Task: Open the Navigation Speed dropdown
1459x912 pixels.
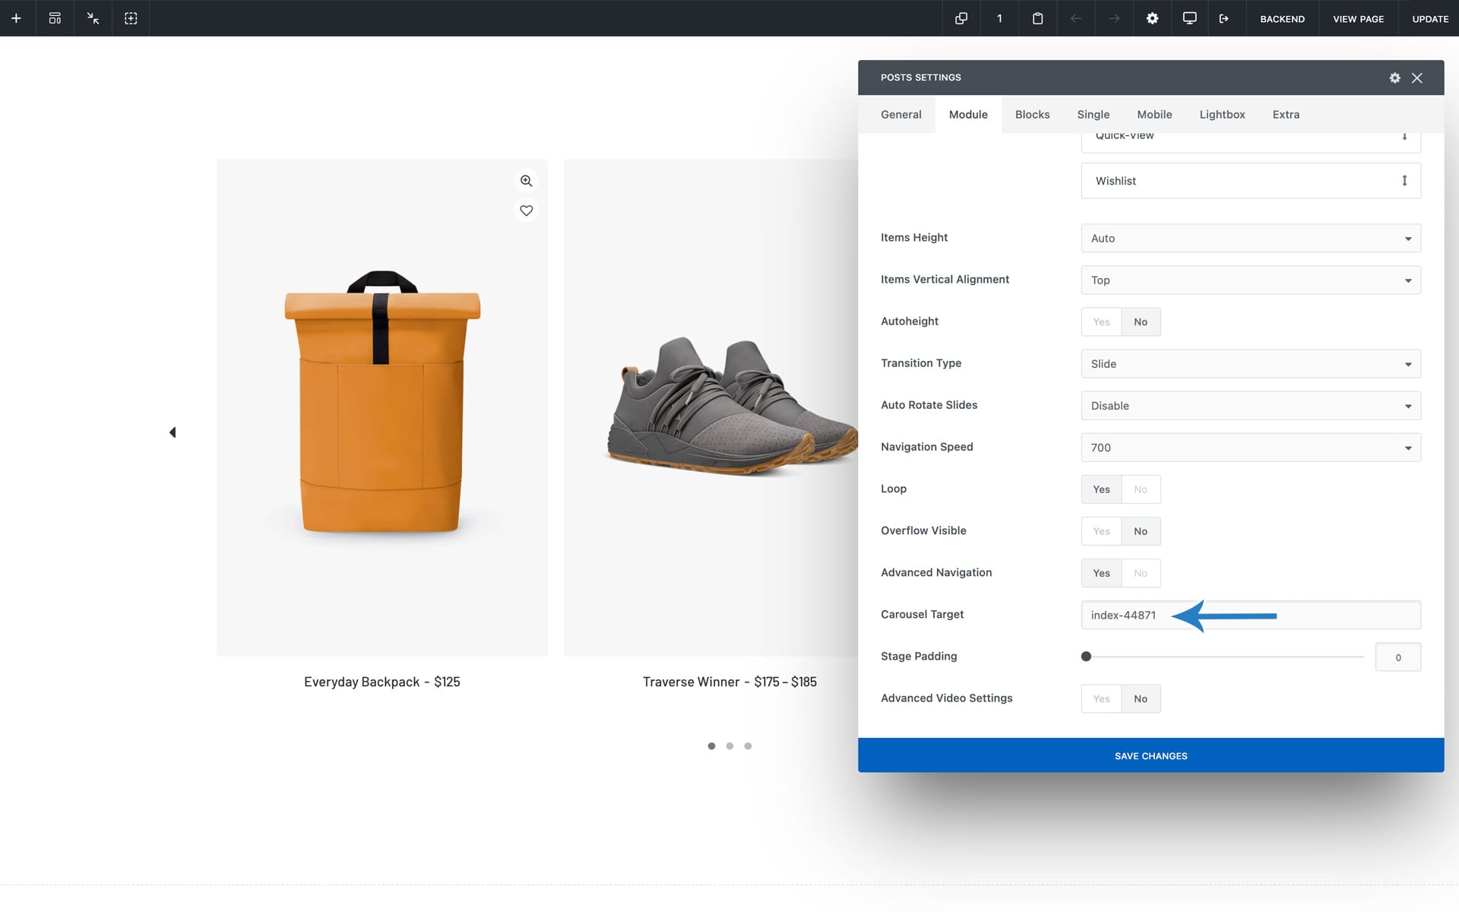Action: coord(1250,448)
